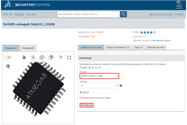Click the Dassault Systemes 3DS logo
The width and height of the screenshot is (187, 125).
[x=7, y=4]
